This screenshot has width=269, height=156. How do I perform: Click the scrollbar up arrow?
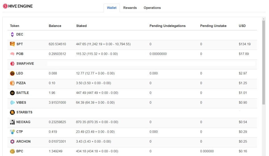tap(264, 19)
